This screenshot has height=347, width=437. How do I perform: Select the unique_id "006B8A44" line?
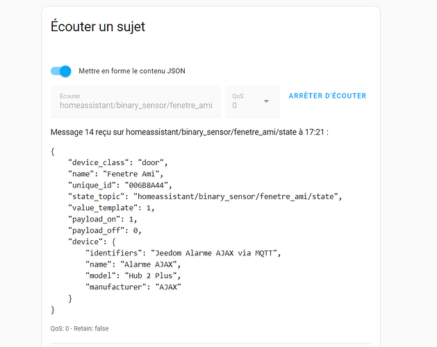tap(119, 185)
